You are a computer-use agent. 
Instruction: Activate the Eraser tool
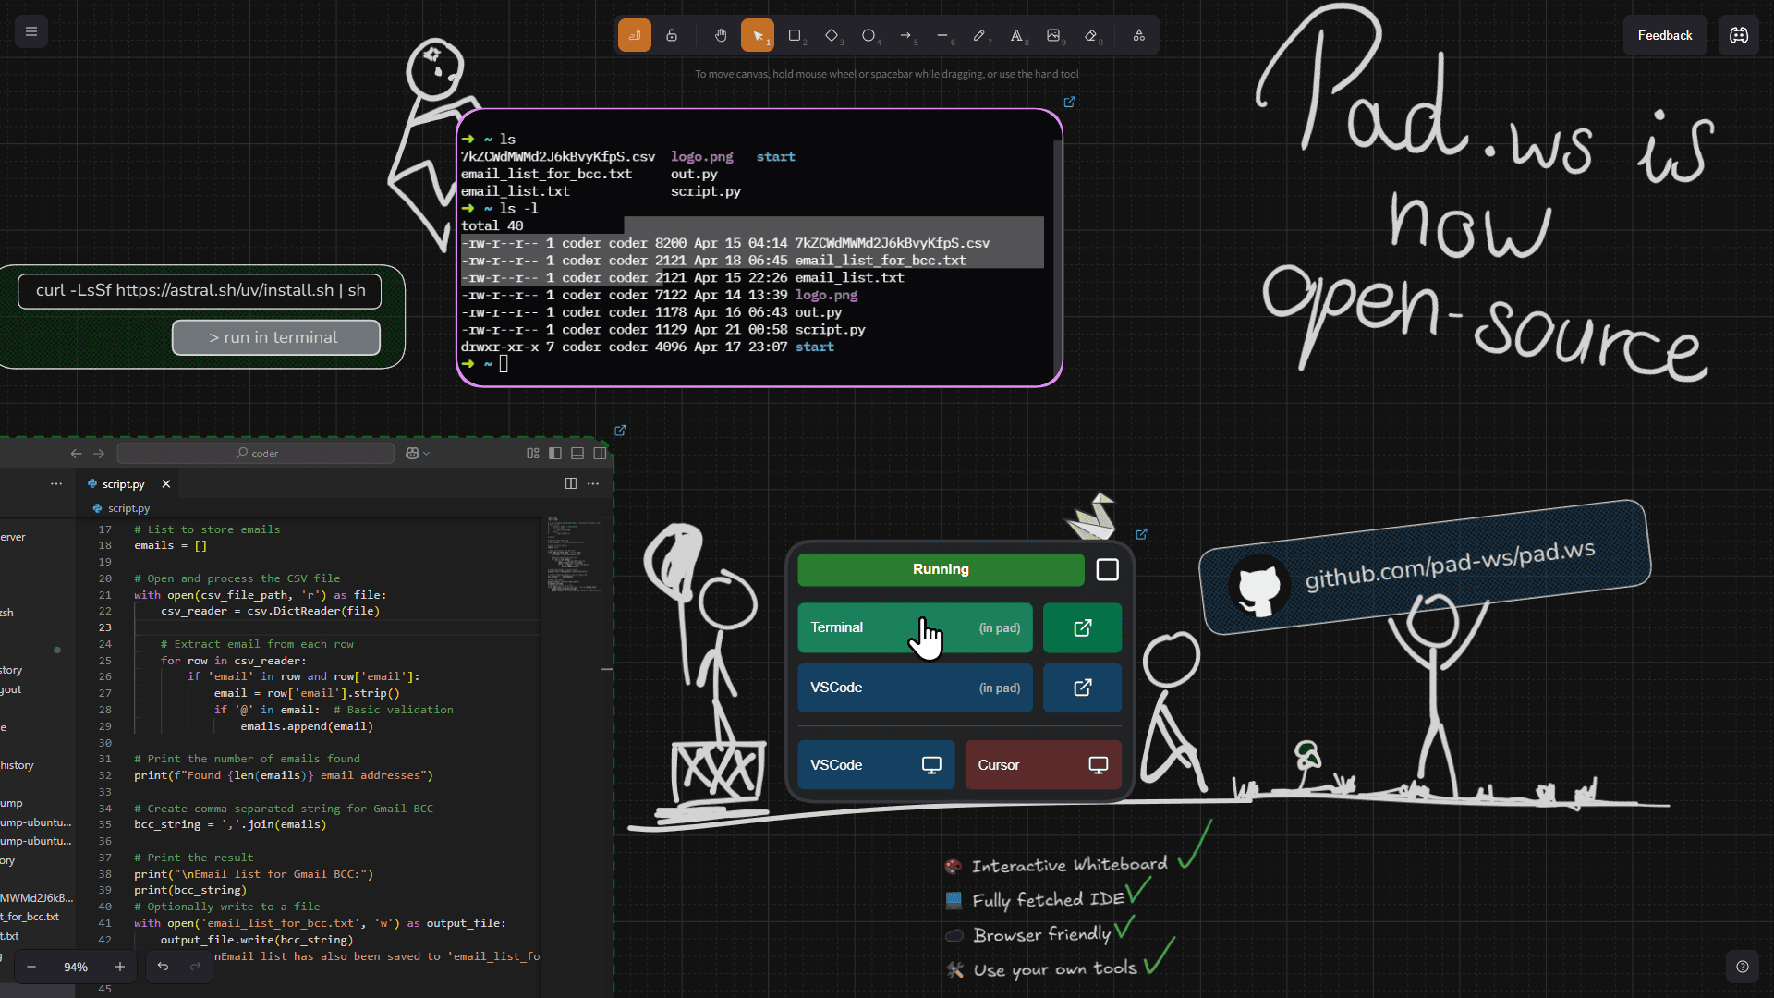click(x=1091, y=35)
